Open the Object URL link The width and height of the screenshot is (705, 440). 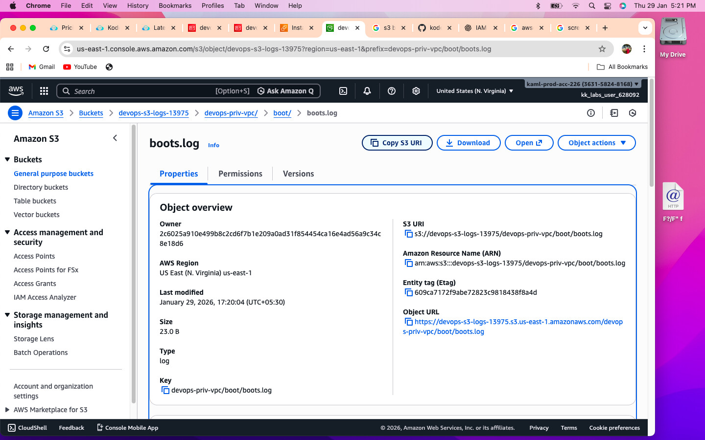(x=513, y=327)
